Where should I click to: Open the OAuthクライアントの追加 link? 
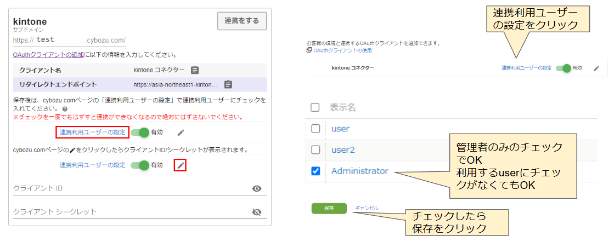48,55
